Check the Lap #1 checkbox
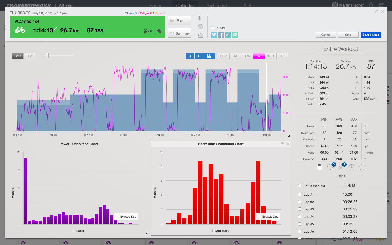392x245 pixels. [x=300, y=194]
